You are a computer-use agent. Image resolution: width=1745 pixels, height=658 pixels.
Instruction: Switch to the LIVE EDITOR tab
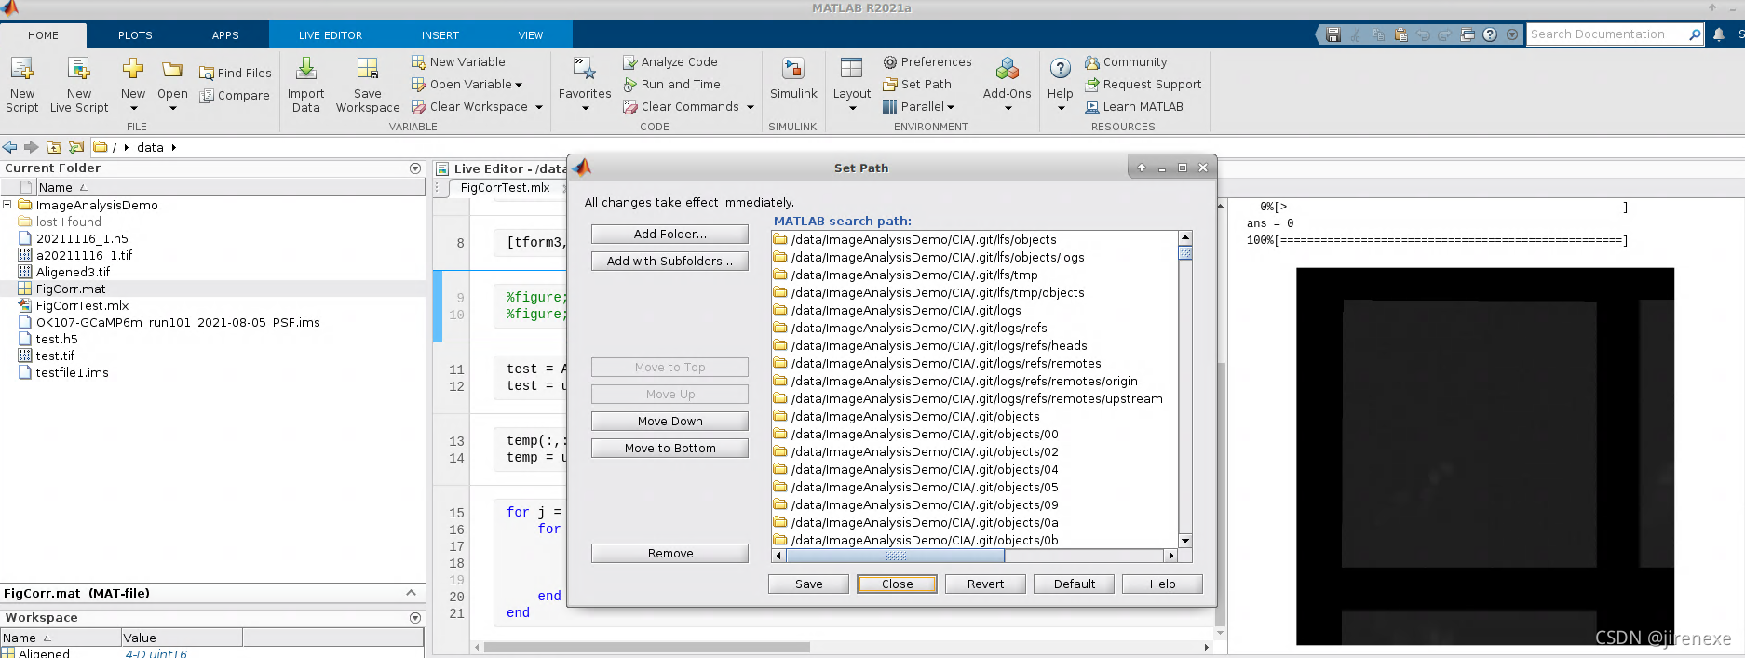point(331,35)
